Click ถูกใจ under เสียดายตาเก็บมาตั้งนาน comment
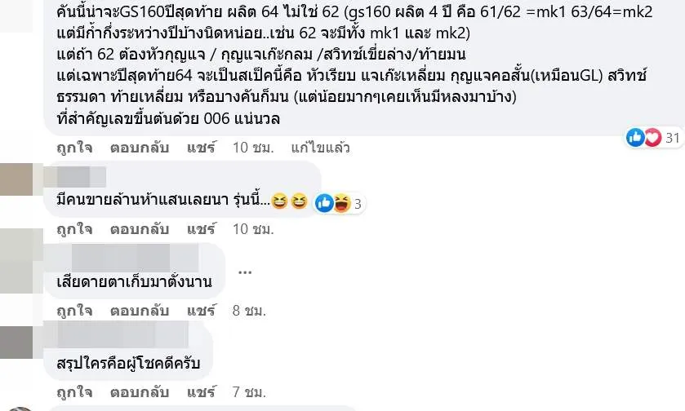Viewport: 685px width, 411px height. pyautogui.click(x=74, y=311)
